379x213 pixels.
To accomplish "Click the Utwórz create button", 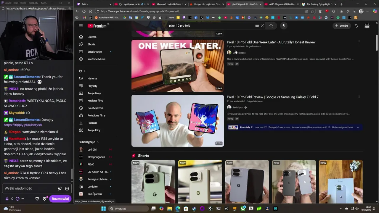I will pyautogui.click(x=341, y=26).
